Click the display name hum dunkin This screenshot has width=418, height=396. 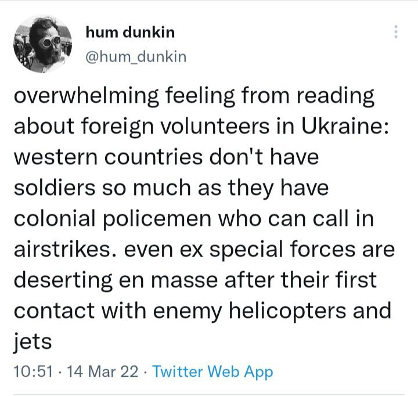130,33
